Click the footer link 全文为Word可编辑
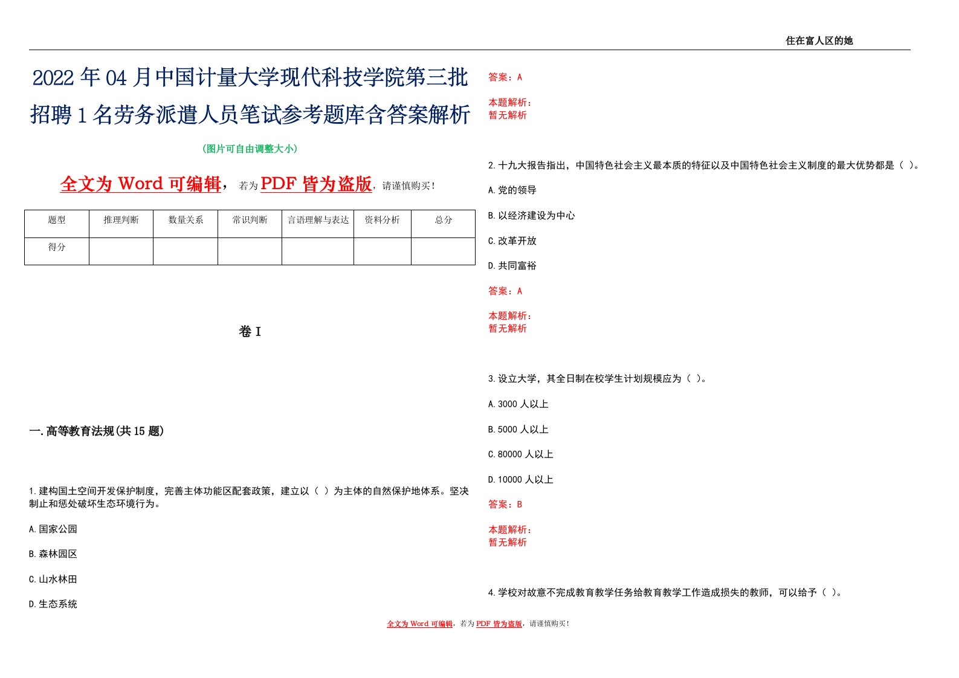This screenshot has width=959, height=678. click(419, 624)
